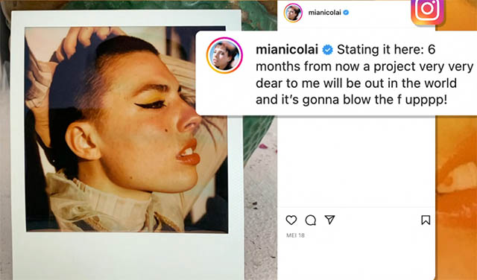This screenshot has height=280, width=477.
Task: Like the post with the heart icon
Action: click(x=291, y=220)
